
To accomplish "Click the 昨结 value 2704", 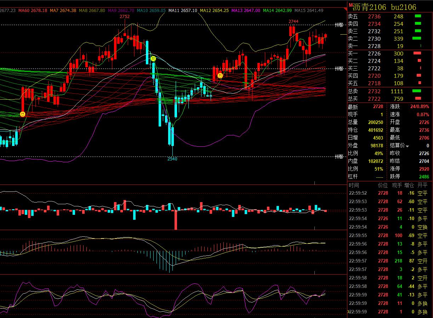I will 424,161.
